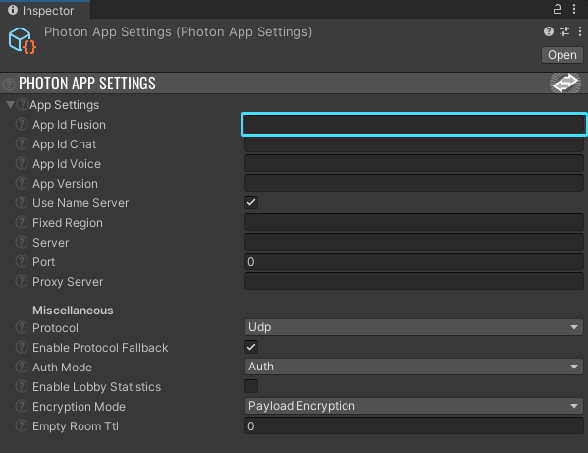
Task: Open the Encryption Mode dropdown
Action: point(414,406)
